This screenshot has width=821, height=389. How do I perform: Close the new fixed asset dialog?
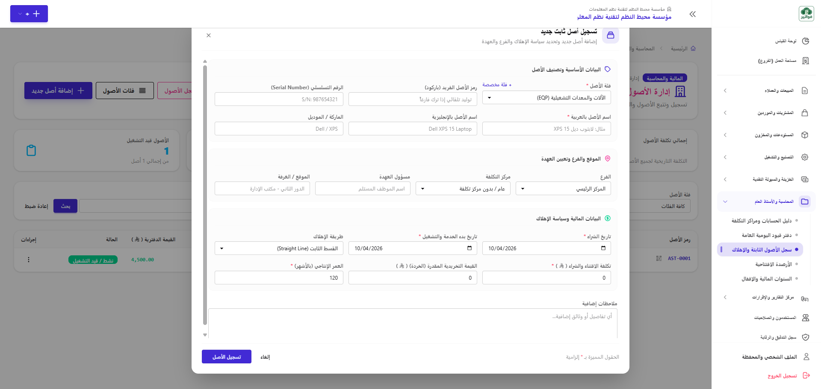pos(209,35)
